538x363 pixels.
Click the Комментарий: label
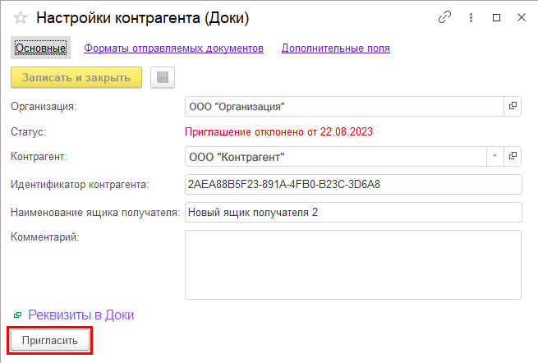click(x=45, y=237)
